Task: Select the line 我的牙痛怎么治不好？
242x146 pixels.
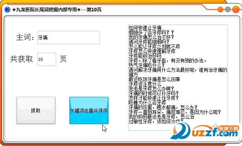Action: (151, 37)
